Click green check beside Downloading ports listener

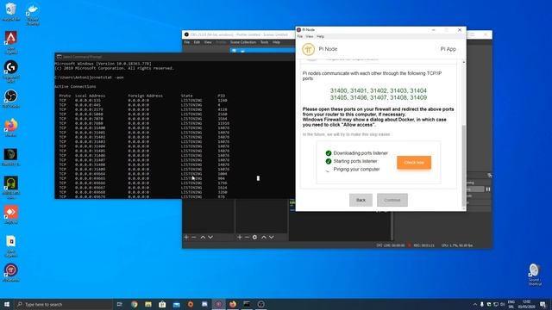click(x=329, y=153)
